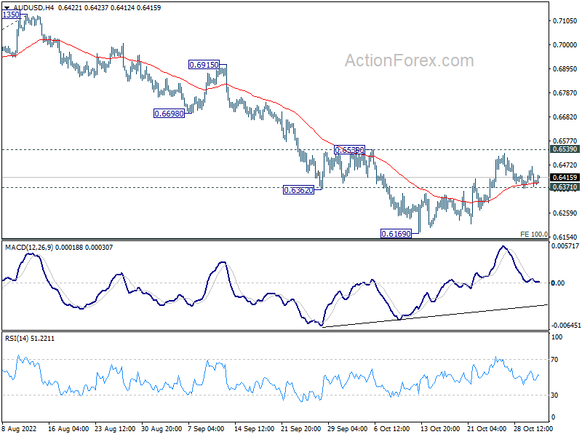This screenshot has height=437, width=582.
Task: Click the FE 100.0 projection label
Action: pyautogui.click(x=534, y=235)
